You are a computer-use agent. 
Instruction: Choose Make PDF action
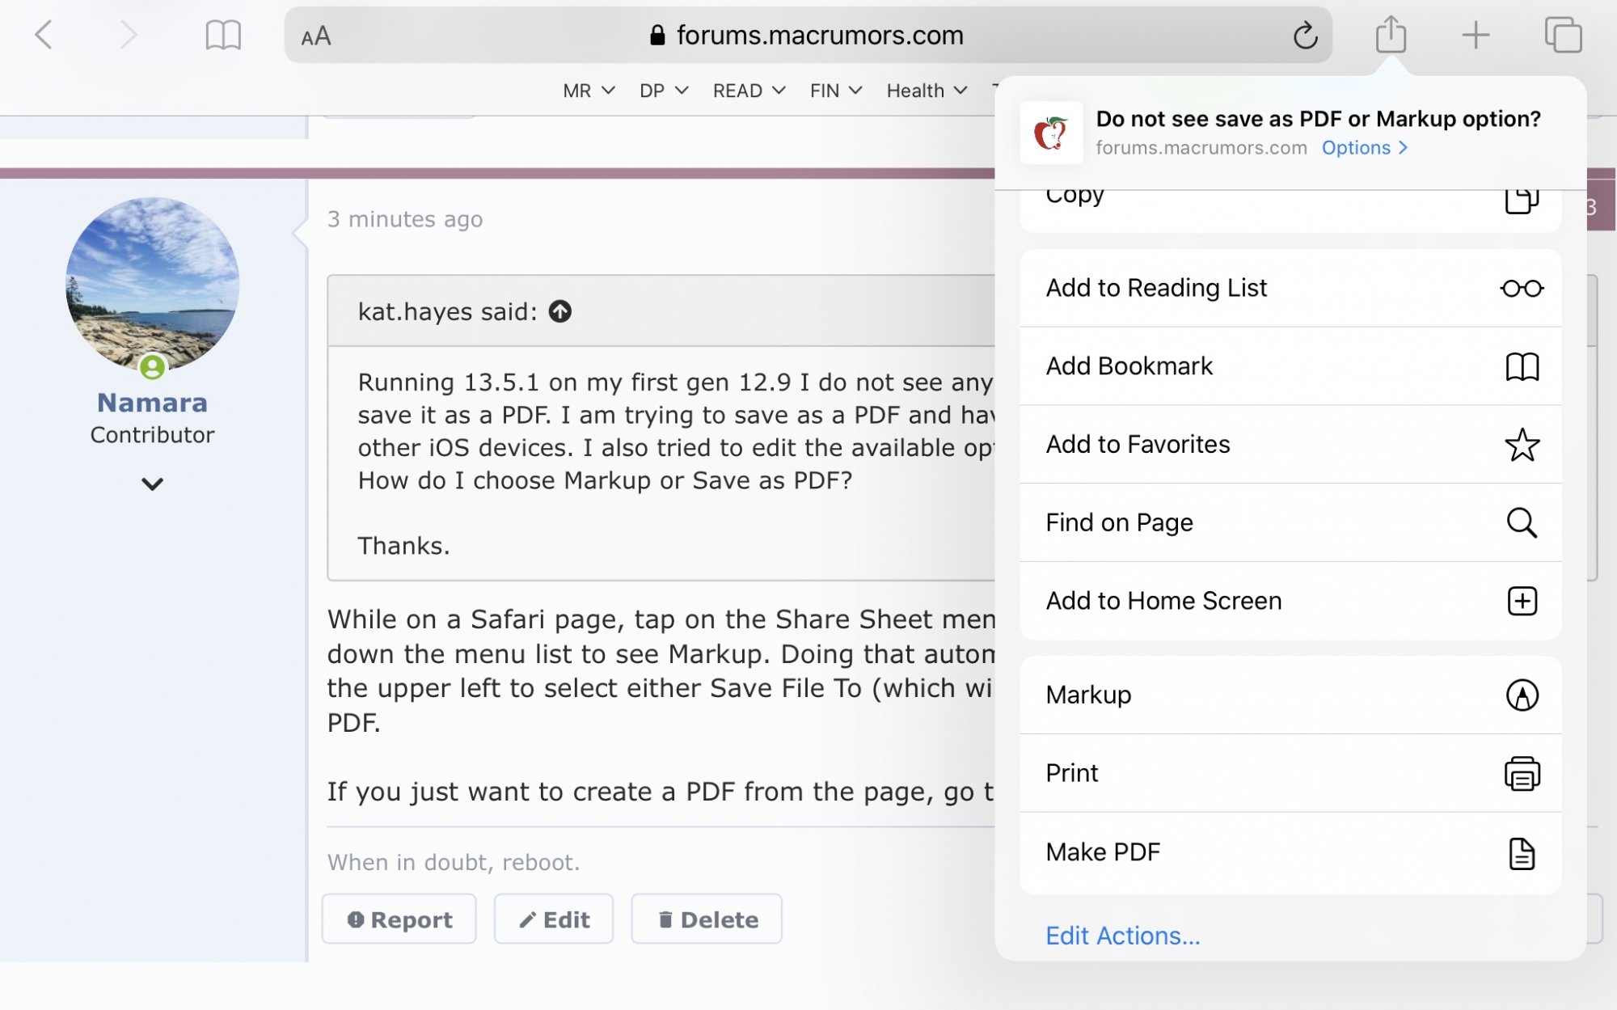(1290, 852)
